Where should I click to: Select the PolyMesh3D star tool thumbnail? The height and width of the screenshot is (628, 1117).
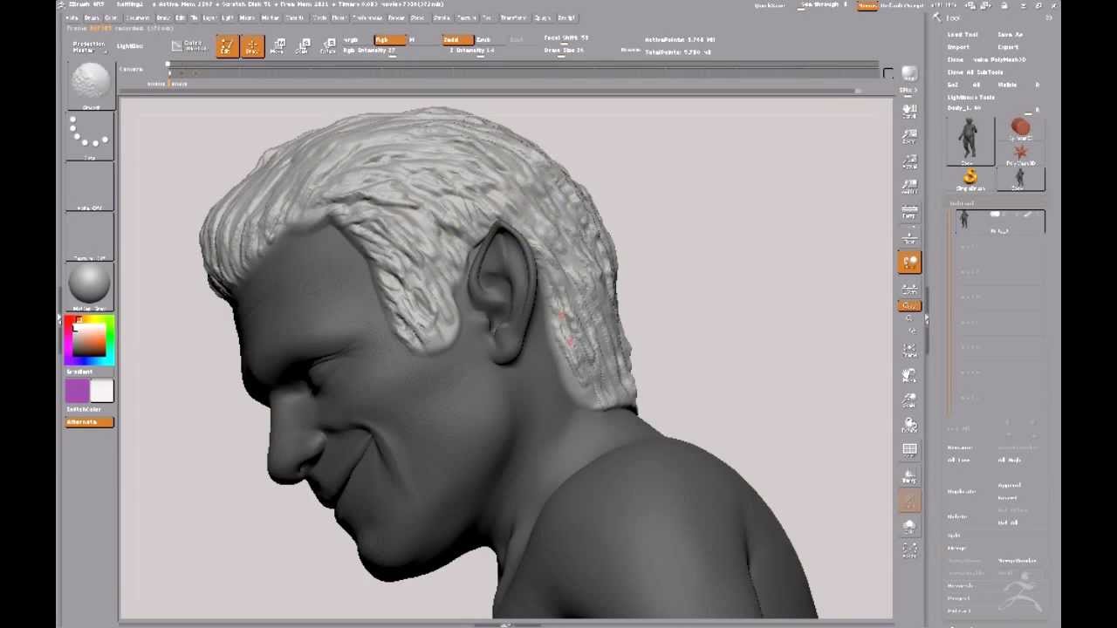[1020, 155]
